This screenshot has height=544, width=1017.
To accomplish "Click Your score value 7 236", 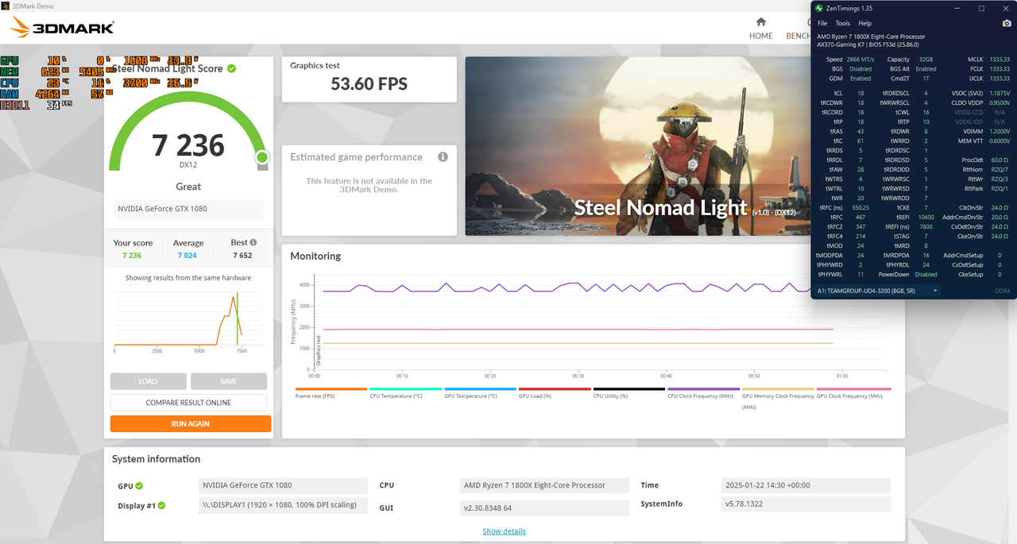I will pyautogui.click(x=132, y=256).
